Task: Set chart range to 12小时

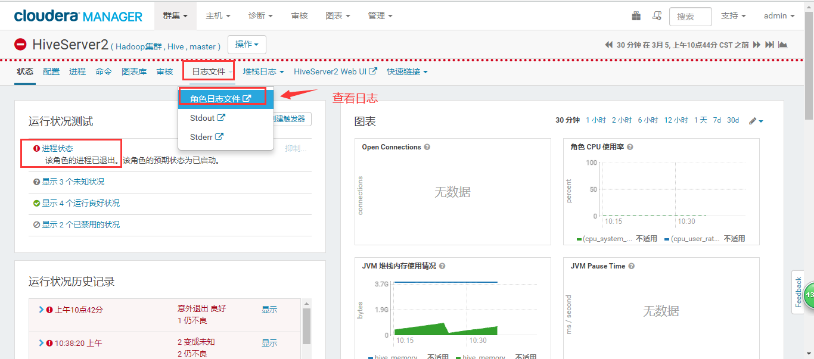Action: click(x=676, y=120)
